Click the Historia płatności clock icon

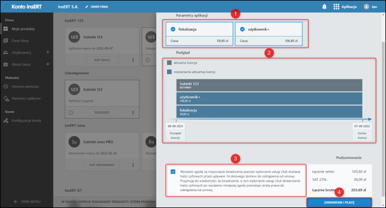(x=6, y=87)
